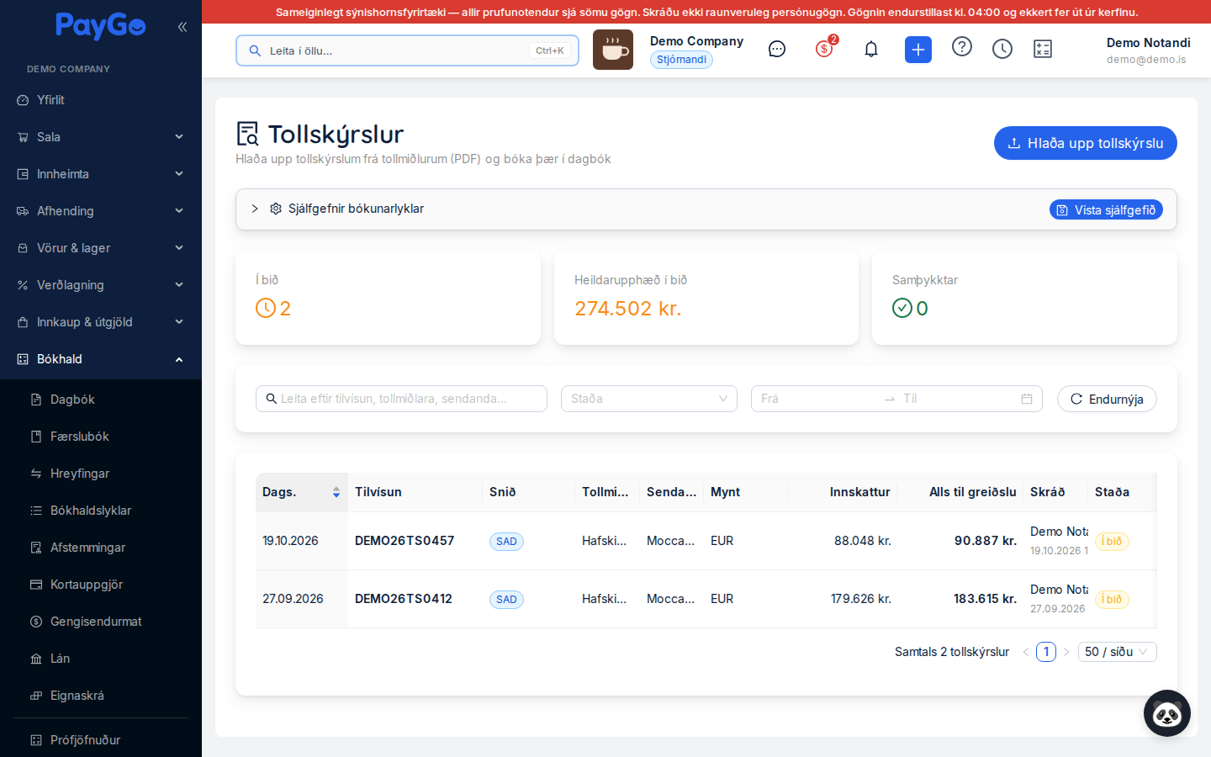Click the calendar icon in date range
Image resolution: width=1211 pixels, height=757 pixels.
click(x=1027, y=399)
